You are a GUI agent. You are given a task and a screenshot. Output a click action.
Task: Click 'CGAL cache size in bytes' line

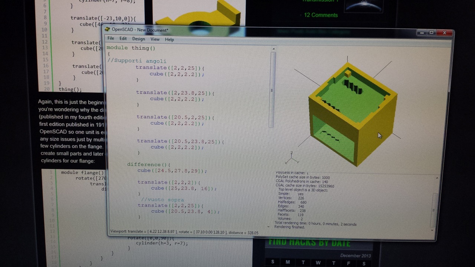click(x=305, y=186)
